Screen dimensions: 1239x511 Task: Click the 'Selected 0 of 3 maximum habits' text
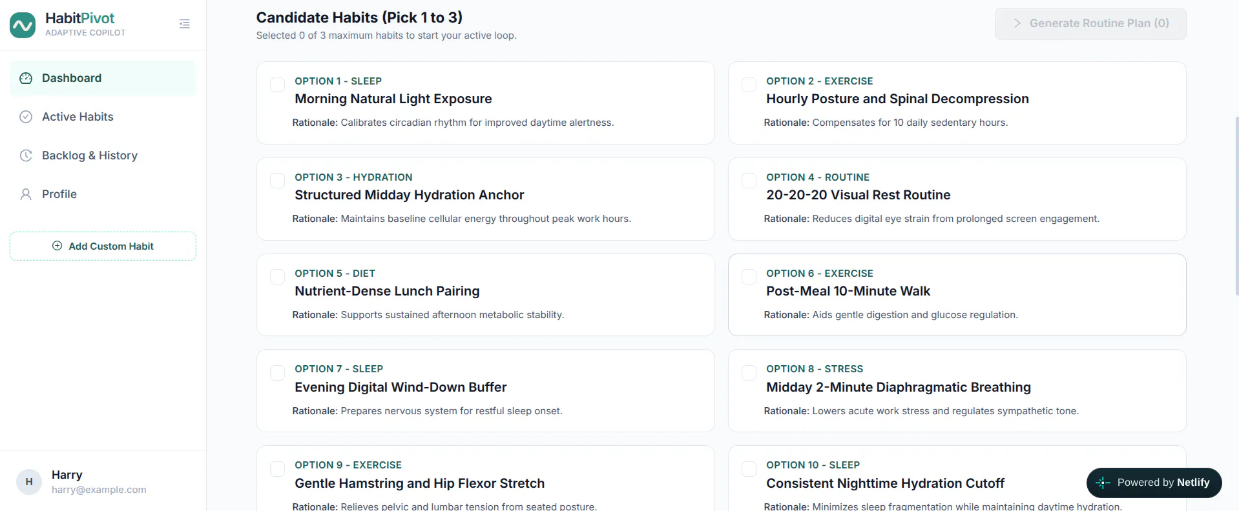pyautogui.click(x=386, y=35)
